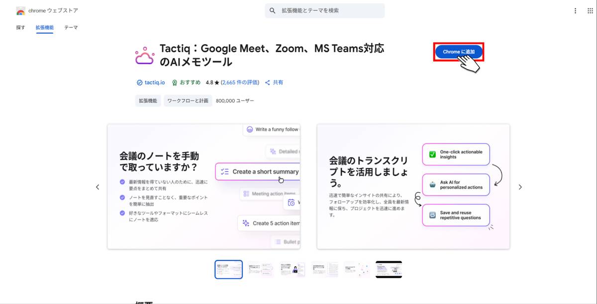This screenshot has width=597, height=304.
Task: Select the third carousel thumbnail
Action: click(293, 270)
